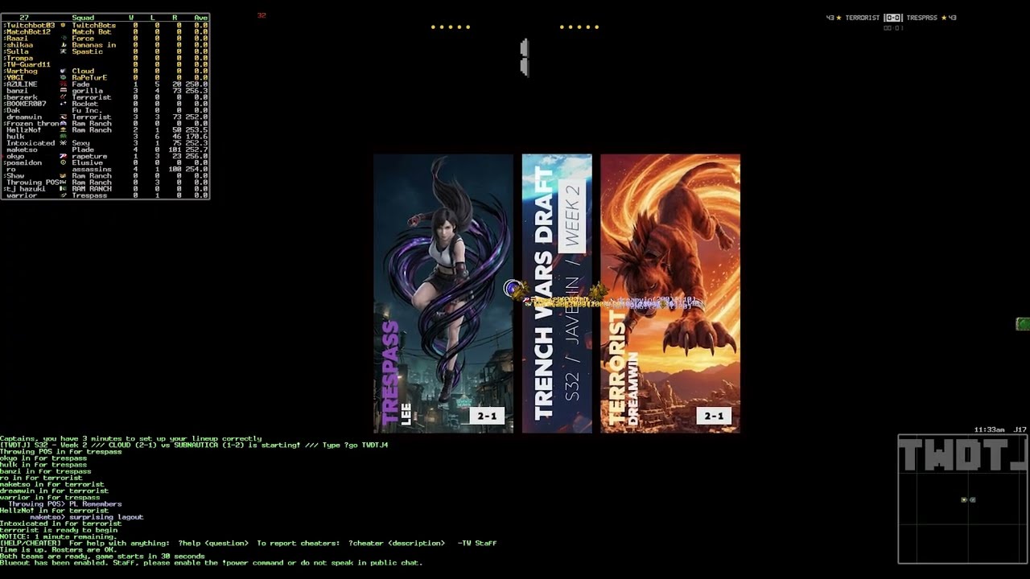The height and width of the screenshot is (579, 1030).
Task: Click 'Both teams are ready' chat line
Action: 102,556
